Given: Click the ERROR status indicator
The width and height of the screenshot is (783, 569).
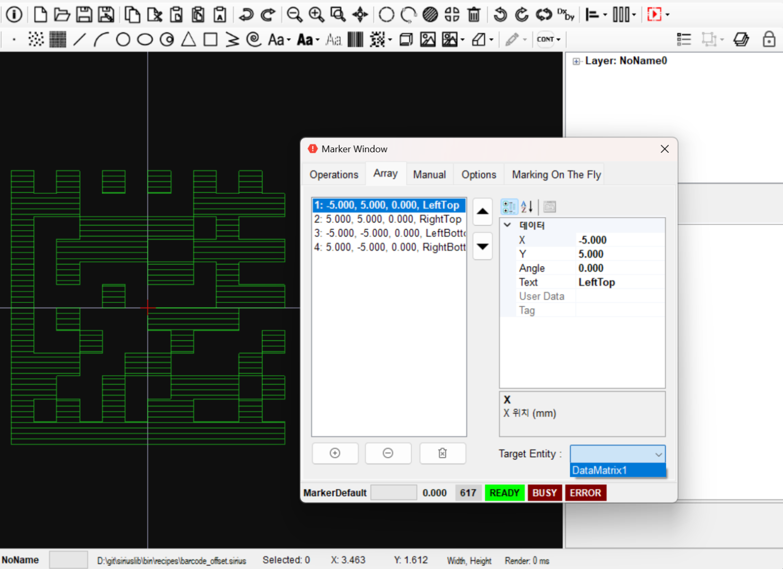Looking at the screenshot, I should point(585,493).
